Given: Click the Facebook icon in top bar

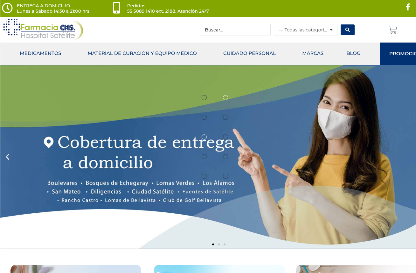Looking at the screenshot, I should (x=408, y=7).
